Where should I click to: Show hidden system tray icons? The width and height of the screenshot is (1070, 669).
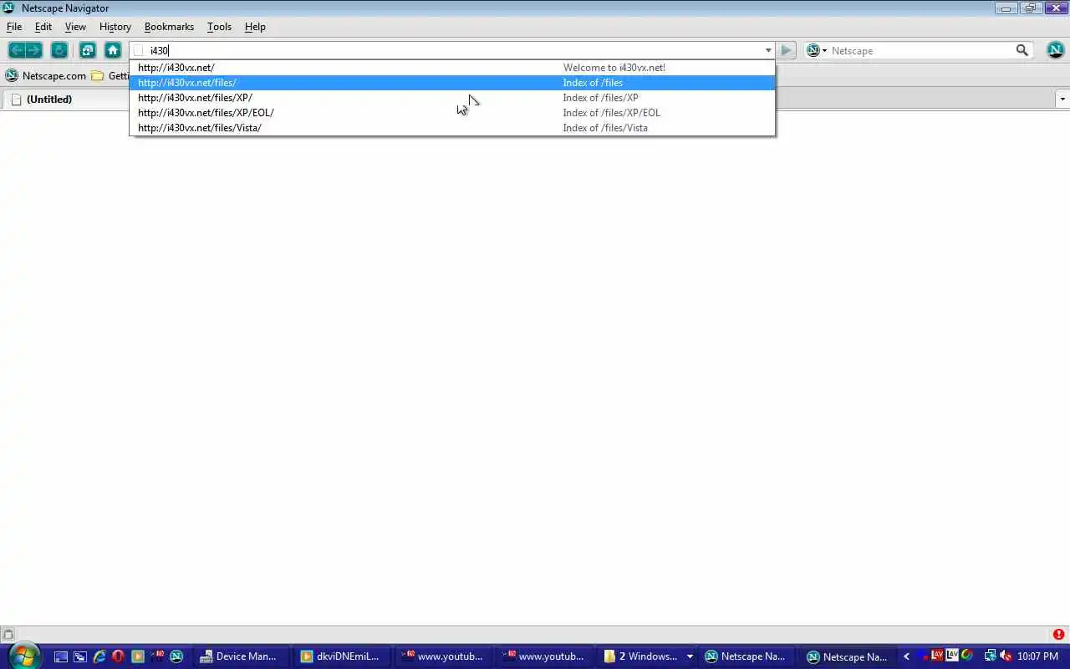(x=906, y=656)
